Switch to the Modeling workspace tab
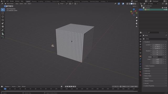 click(x=34, y=1)
